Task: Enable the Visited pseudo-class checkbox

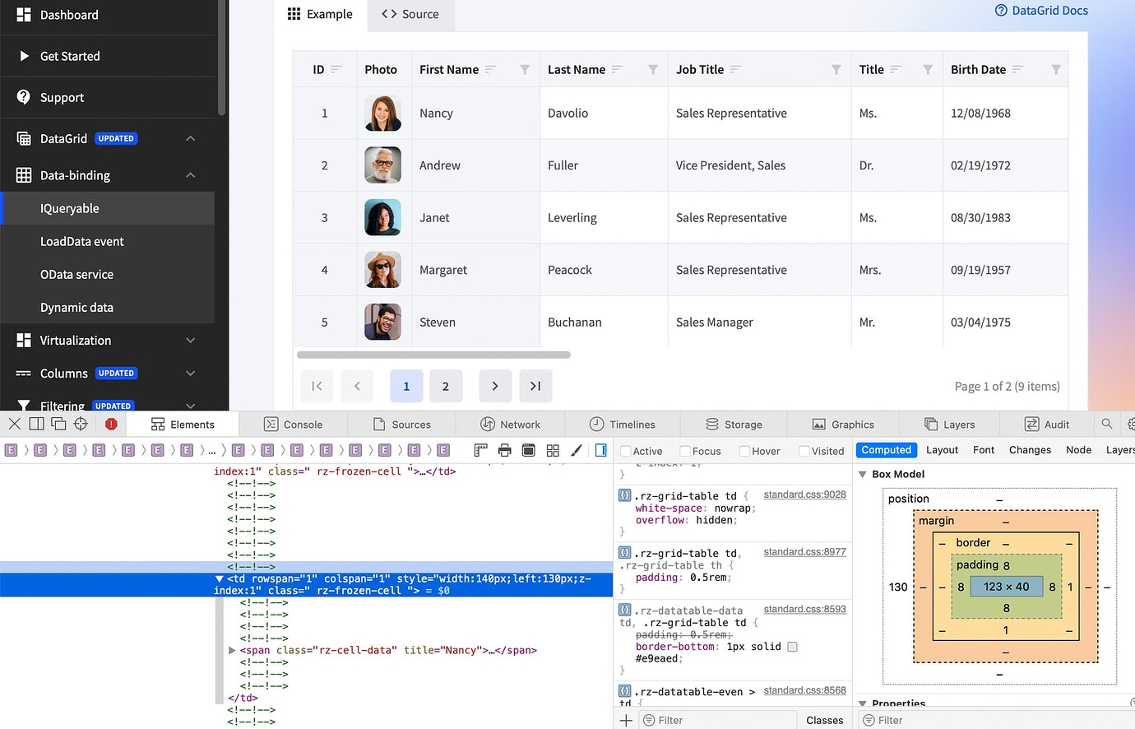Action: pos(801,451)
